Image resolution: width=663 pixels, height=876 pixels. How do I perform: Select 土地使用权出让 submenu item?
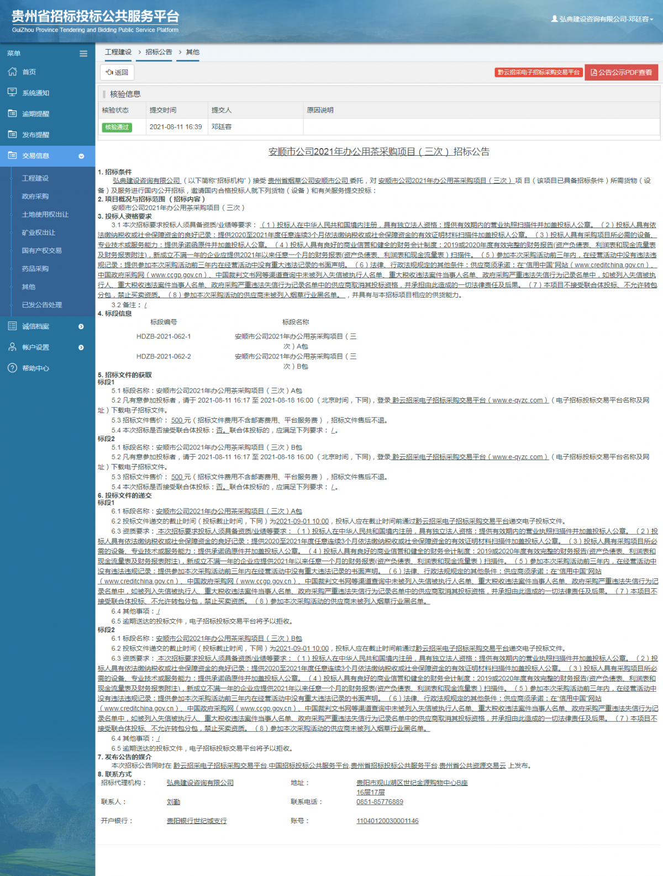coord(45,214)
